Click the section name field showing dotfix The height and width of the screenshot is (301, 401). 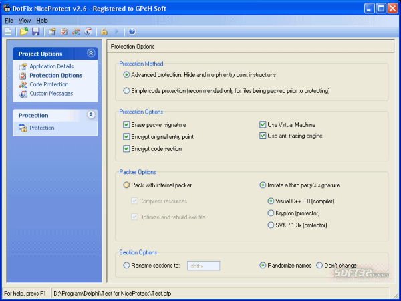tap(204, 266)
